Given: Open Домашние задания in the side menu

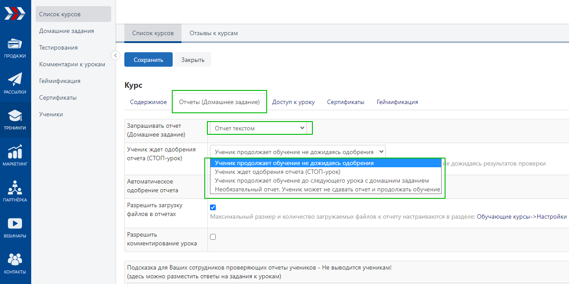Looking at the screenshot, I should click(x=66, y=31).
